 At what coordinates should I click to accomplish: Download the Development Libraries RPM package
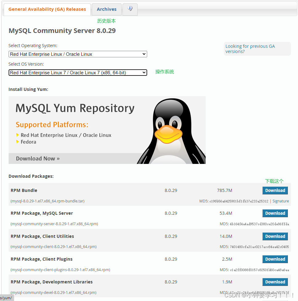coord(275,282)
